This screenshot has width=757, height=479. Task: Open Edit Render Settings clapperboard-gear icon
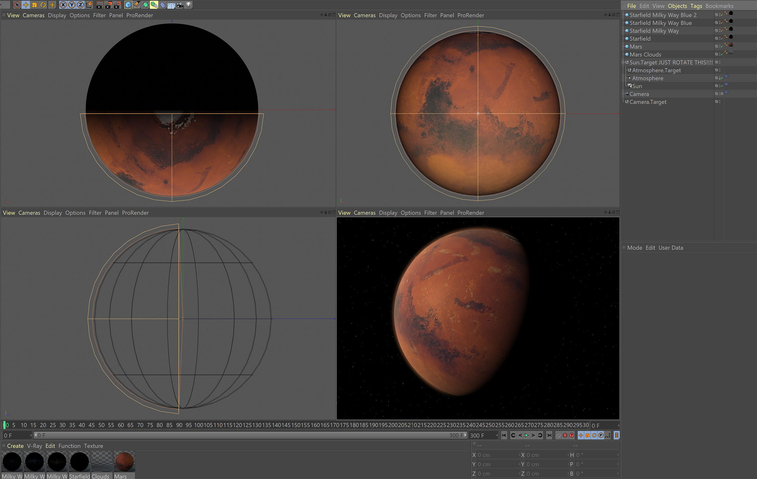coord(117,5)
